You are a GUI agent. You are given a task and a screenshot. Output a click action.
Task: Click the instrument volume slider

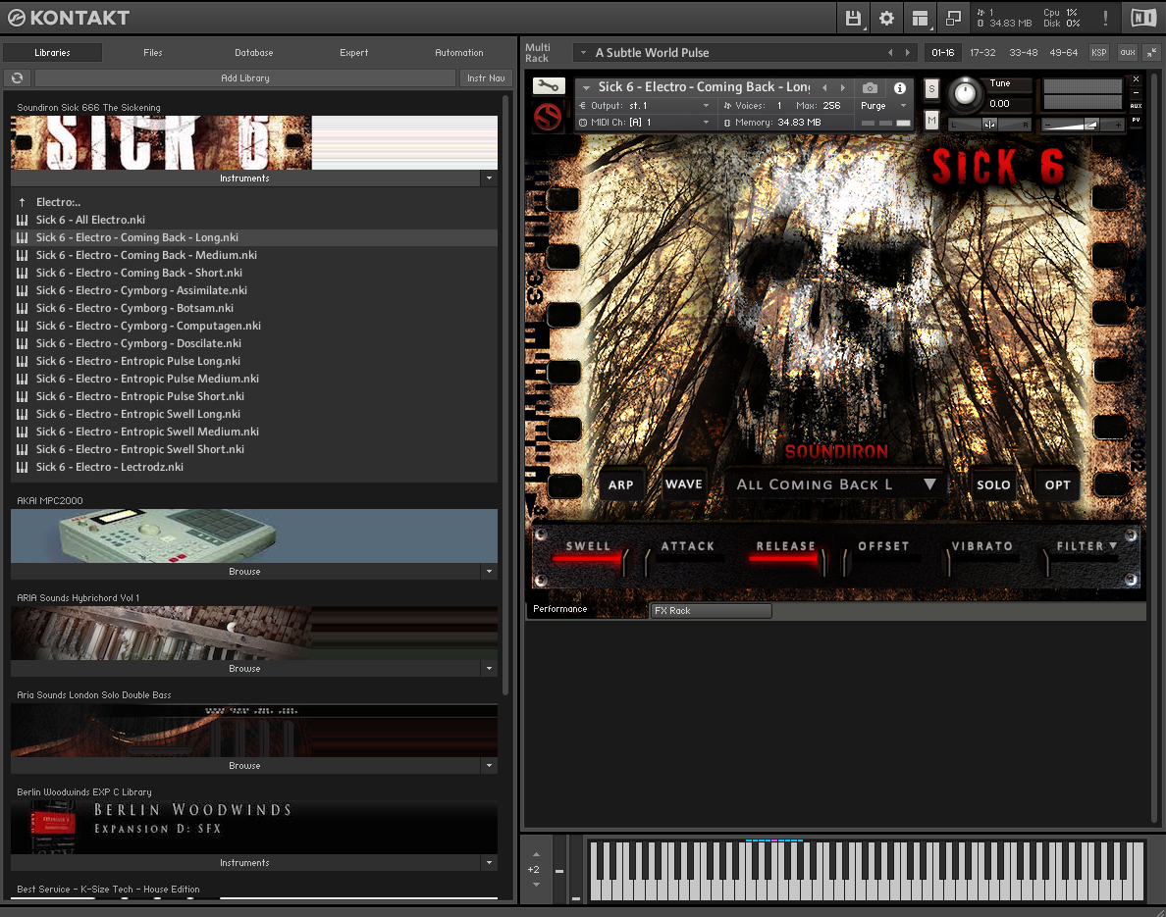(x=1084, y=125)
